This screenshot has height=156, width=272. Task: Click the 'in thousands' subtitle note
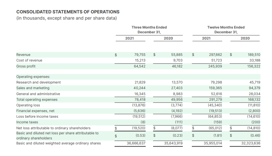point(66,18)
